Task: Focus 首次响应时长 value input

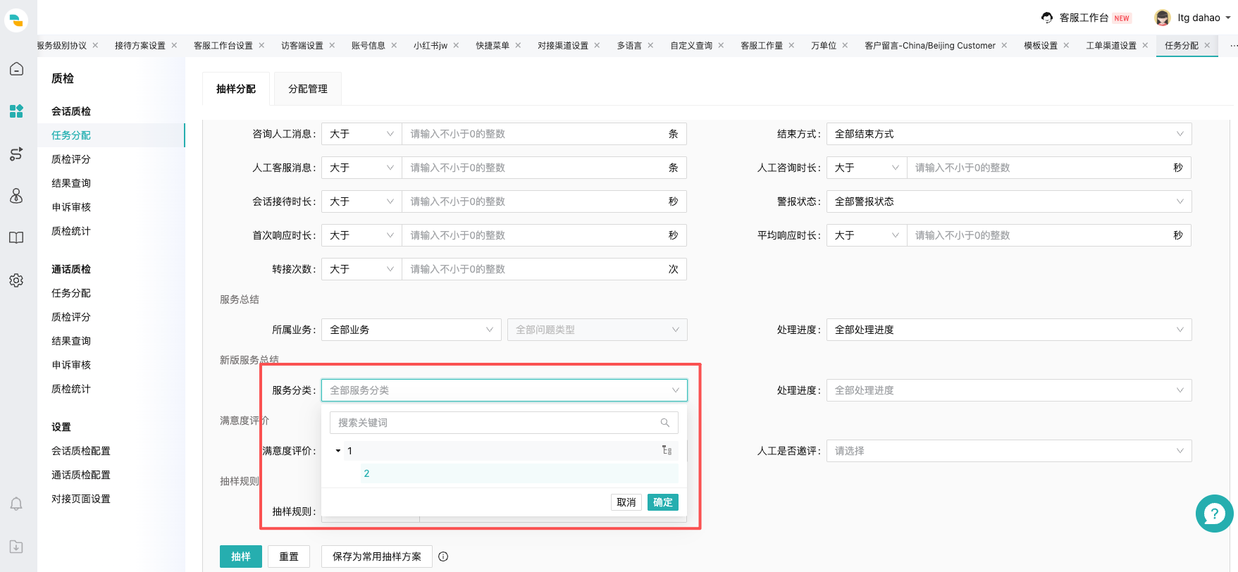Action: click(535, 235)
